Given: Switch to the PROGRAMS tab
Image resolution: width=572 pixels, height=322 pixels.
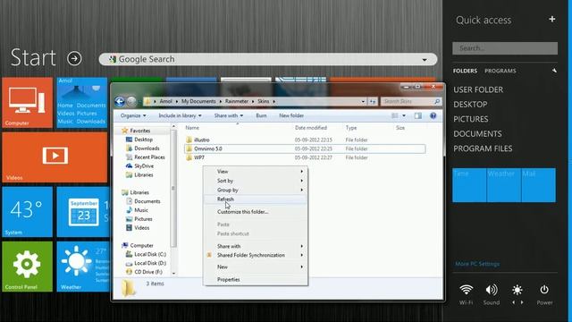Looking at the screenshot, I should point(500,71).
